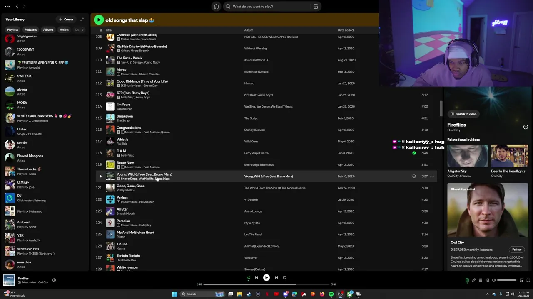Select the Playlists filter chip
The width and height of the screenshot is (533, 299).
(12, 29)
